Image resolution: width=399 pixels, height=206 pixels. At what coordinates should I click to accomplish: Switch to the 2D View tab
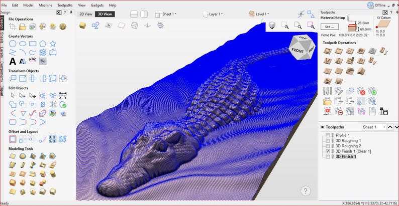coord(86,14)
